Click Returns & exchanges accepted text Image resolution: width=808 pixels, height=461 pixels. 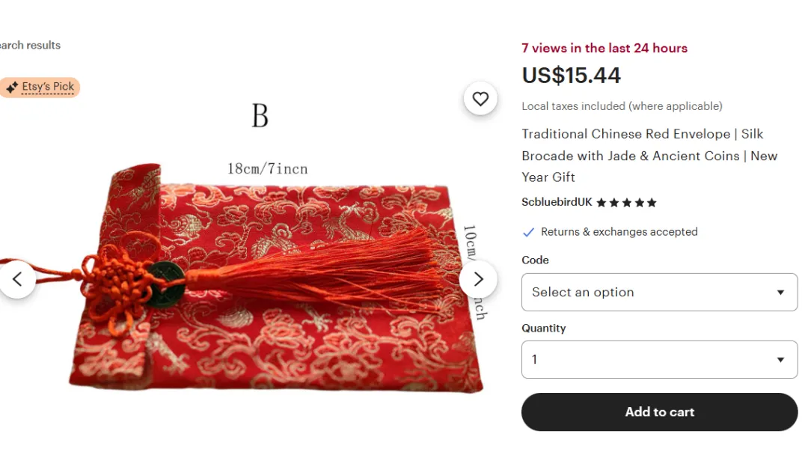[619, 232]
